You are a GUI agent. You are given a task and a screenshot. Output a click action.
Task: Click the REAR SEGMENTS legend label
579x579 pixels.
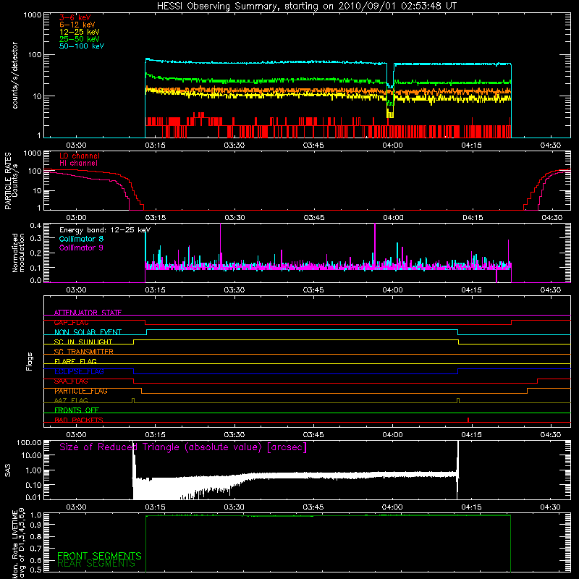pyautogui.click(x=96, y=564)
